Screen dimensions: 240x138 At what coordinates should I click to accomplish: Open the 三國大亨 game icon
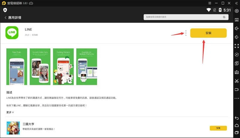click(x=13, y=128)
